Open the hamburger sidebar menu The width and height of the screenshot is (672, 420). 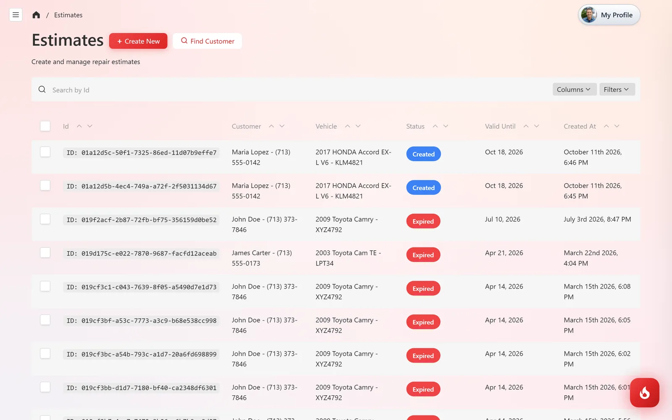tap(16, 15)
